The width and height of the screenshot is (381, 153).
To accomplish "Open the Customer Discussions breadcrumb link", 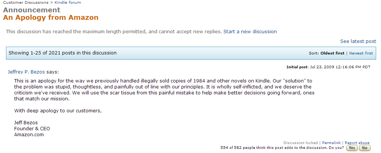I will 25,3.
